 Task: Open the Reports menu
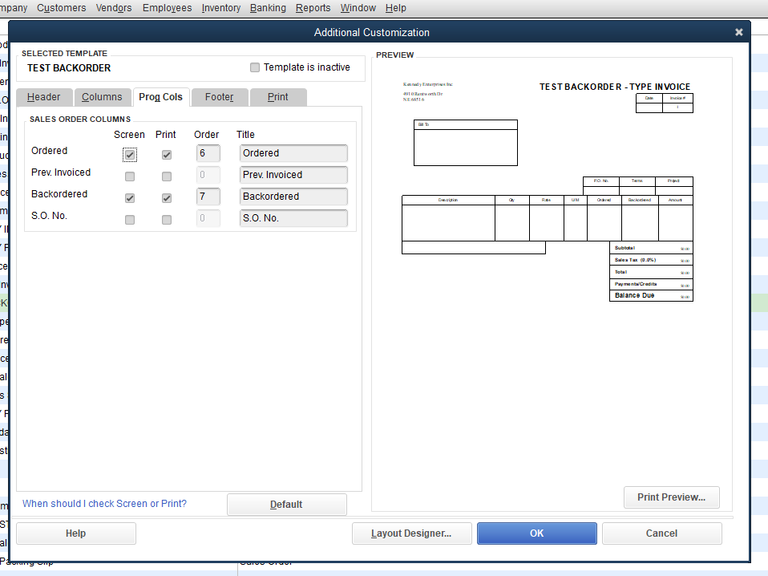313,8
